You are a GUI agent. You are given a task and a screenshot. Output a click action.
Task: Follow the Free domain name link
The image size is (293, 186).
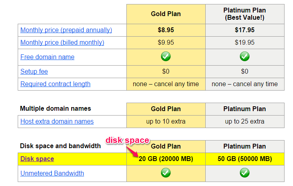pyautogui.click(x=47, y=57)
